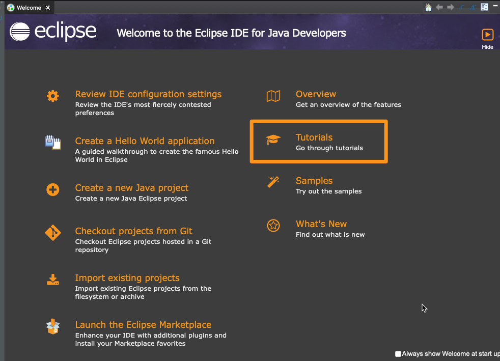The width and height of the screenshot is (500, 361).
Task: Click 'Create a new Java Eclipse project' description
Action: point(131,199)
